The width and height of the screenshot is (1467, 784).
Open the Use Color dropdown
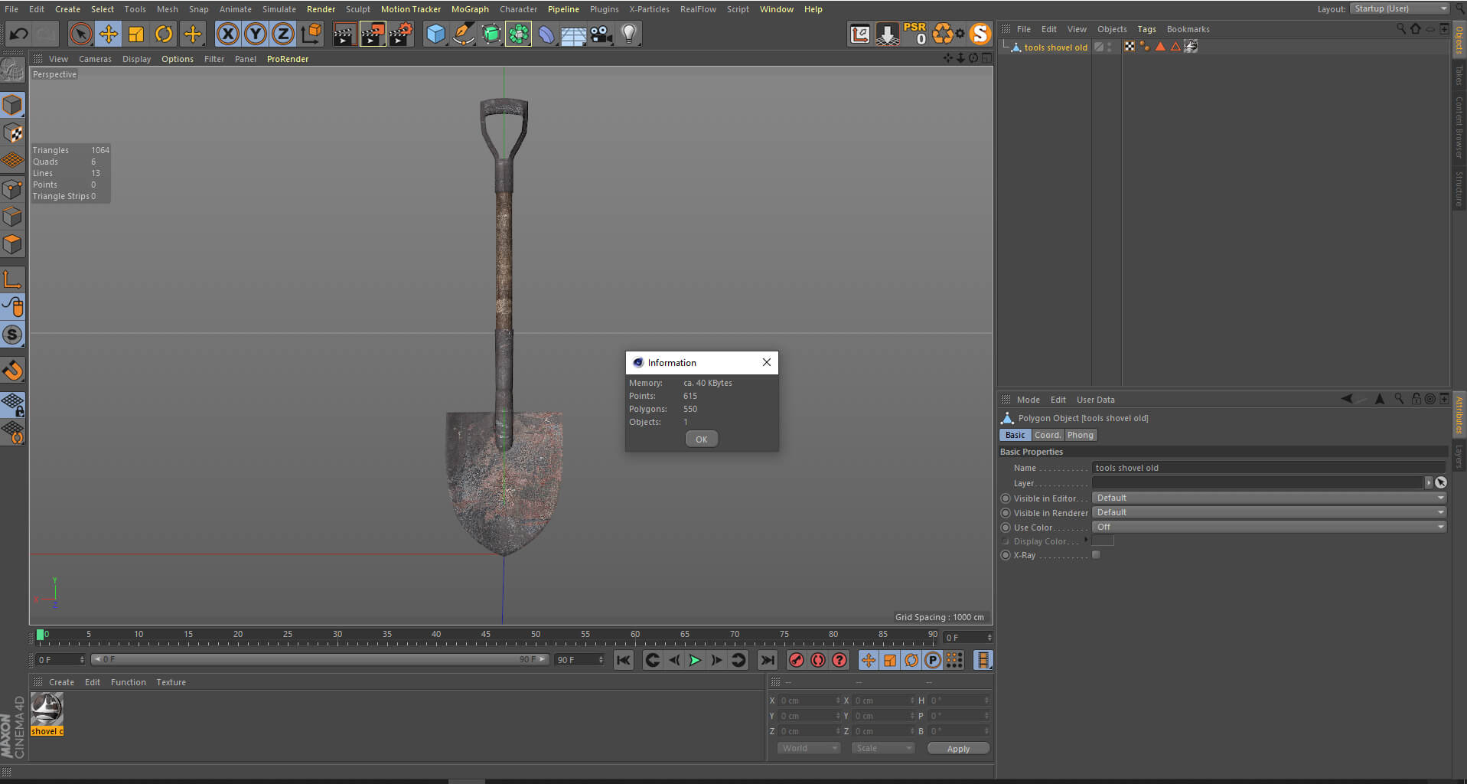[1269, 527]
